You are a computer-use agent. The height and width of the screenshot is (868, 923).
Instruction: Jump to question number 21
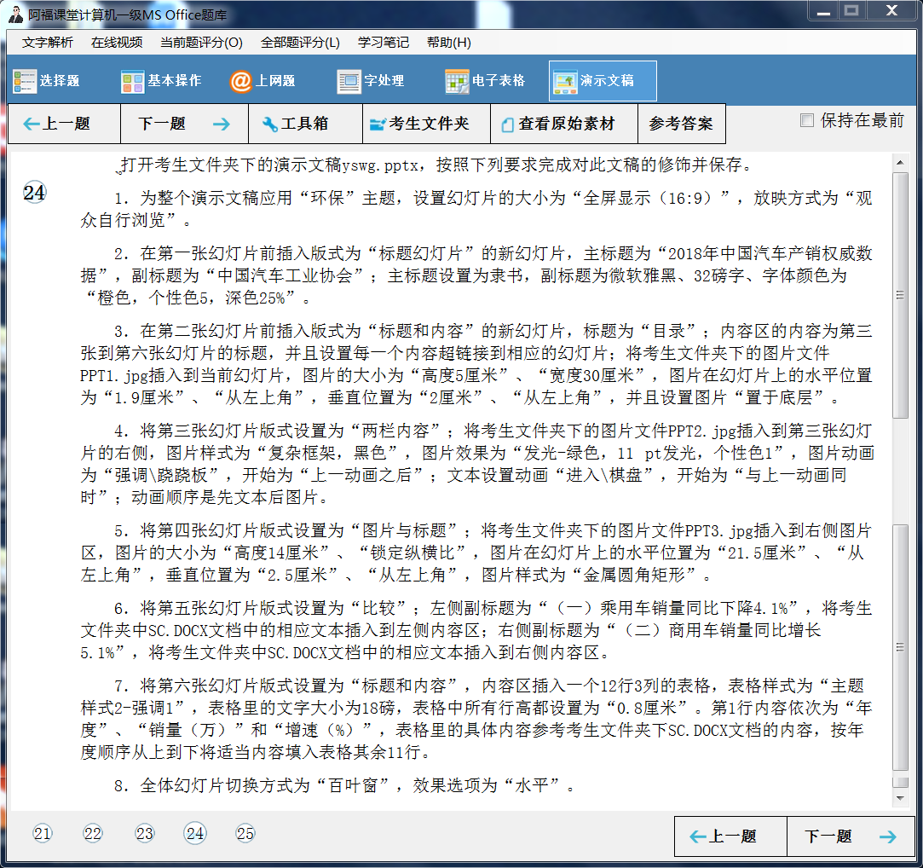tap(43, 834)
